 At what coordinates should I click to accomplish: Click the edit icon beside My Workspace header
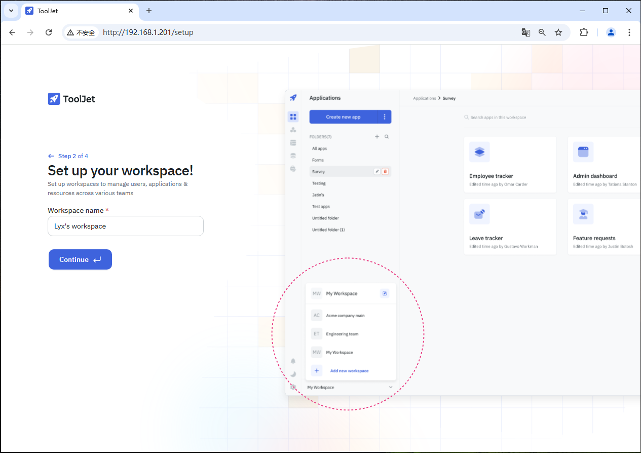point(385,293)
